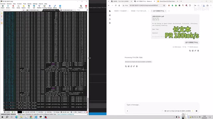
Task: Open the settings gear in llama-ui sidebar
Action: [110, 23]
